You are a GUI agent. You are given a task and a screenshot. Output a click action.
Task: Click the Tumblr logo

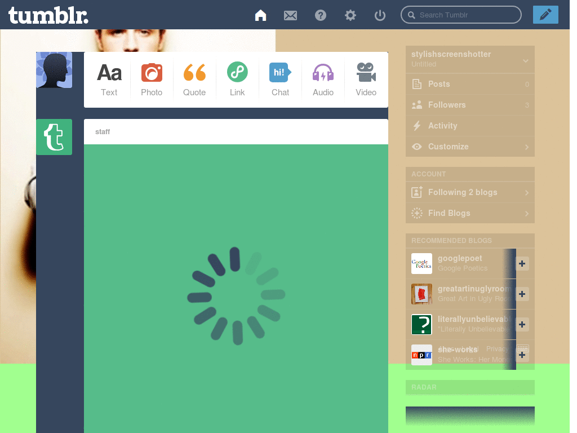[48, 15]
